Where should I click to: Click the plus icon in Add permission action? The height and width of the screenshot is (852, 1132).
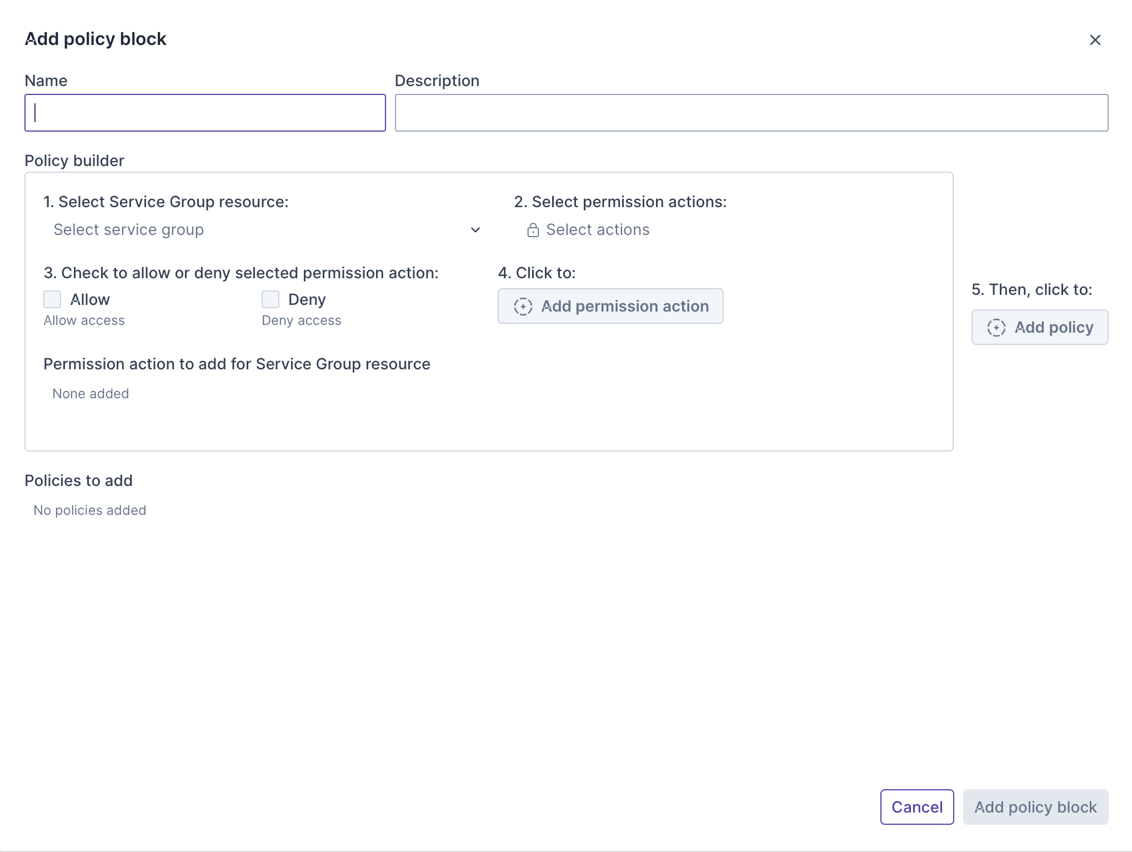coord(523,306)
